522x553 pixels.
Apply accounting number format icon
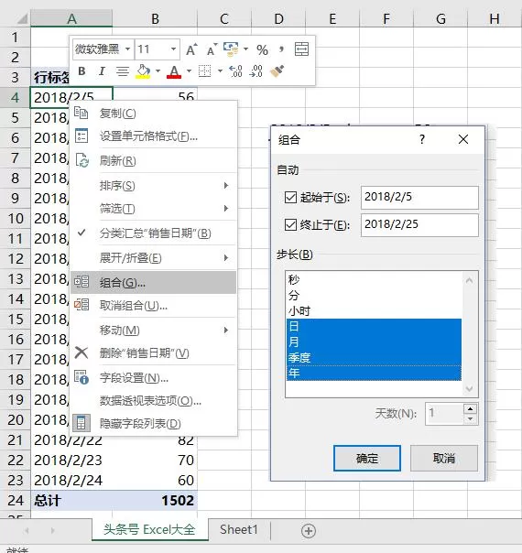pos(231,49)
